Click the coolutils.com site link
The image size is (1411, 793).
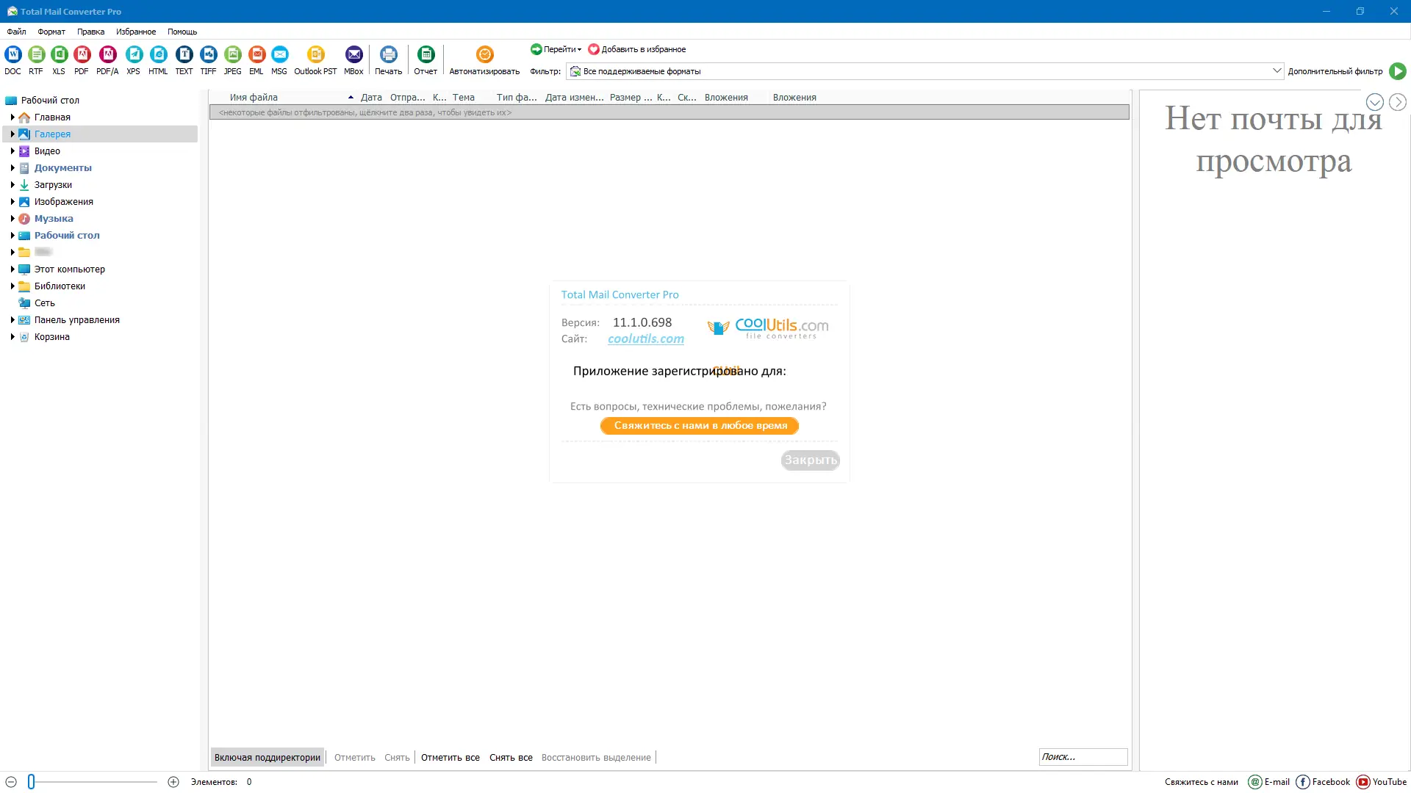tap(645, 338)
